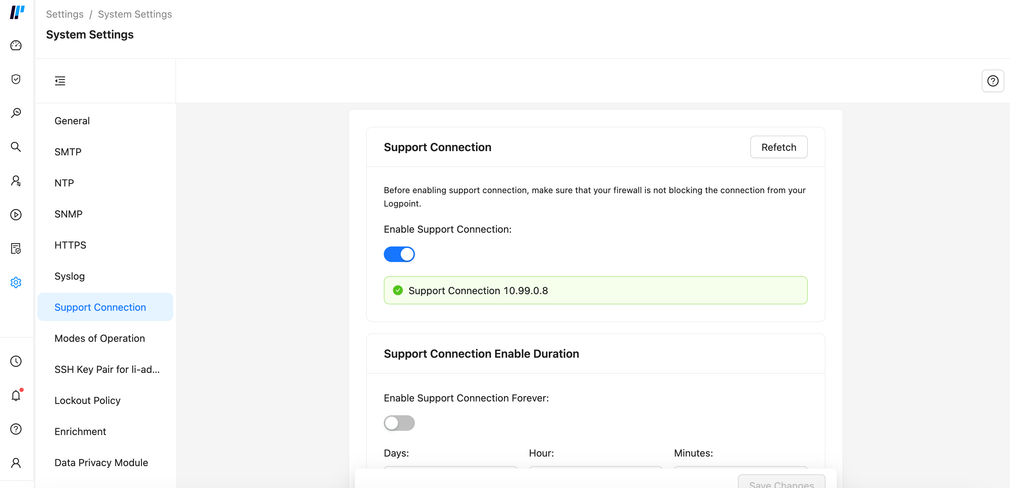Disable the Enable Support Connection toggle
This screenshot has width=1010, height=488.
point(399,254)
